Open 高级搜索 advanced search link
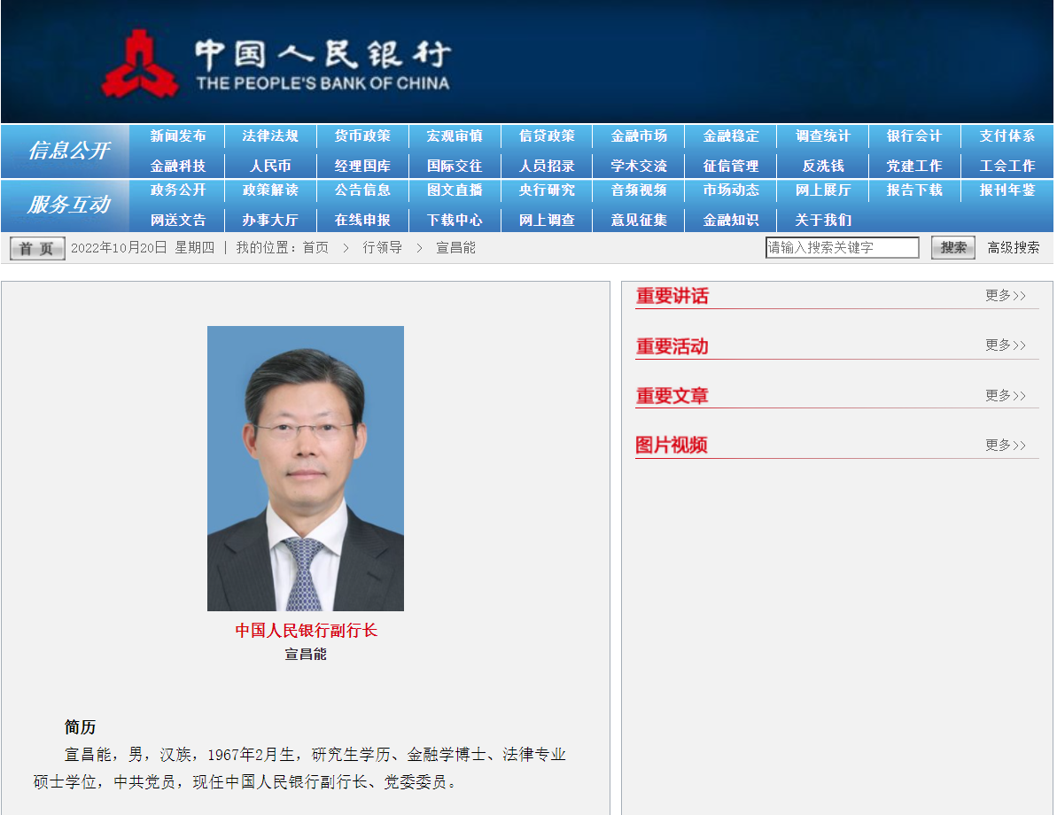Screen dimensions: 1057x815 [x=1014, y=248]
